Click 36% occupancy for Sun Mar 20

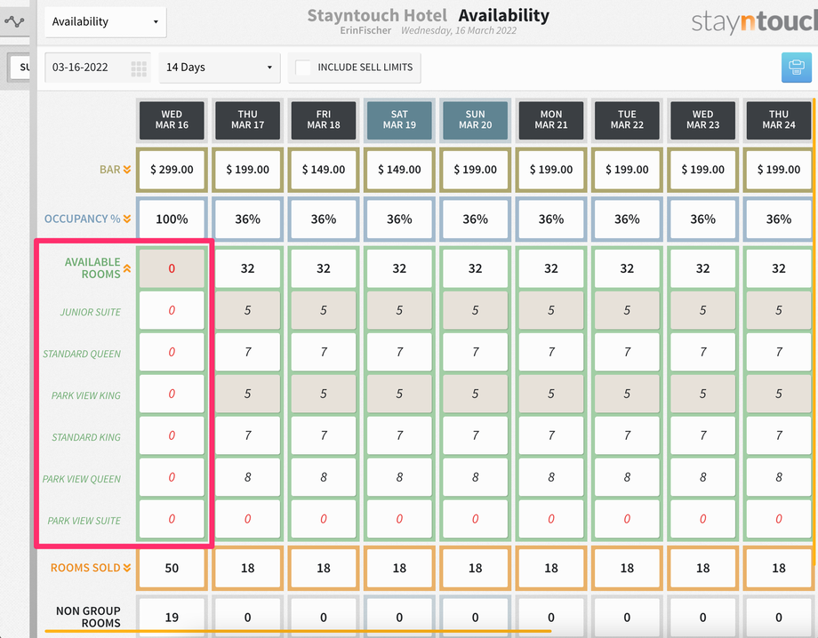(476, 219)
